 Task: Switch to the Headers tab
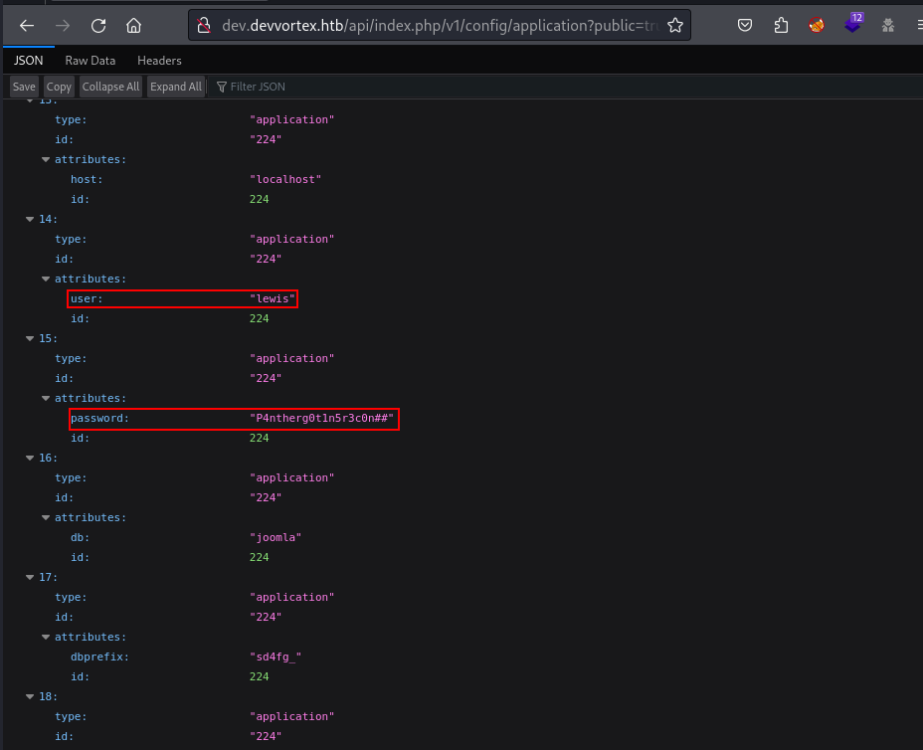click(159, 60)
